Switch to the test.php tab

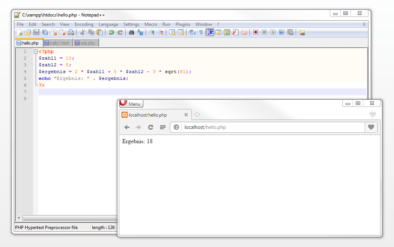point(86,43)
